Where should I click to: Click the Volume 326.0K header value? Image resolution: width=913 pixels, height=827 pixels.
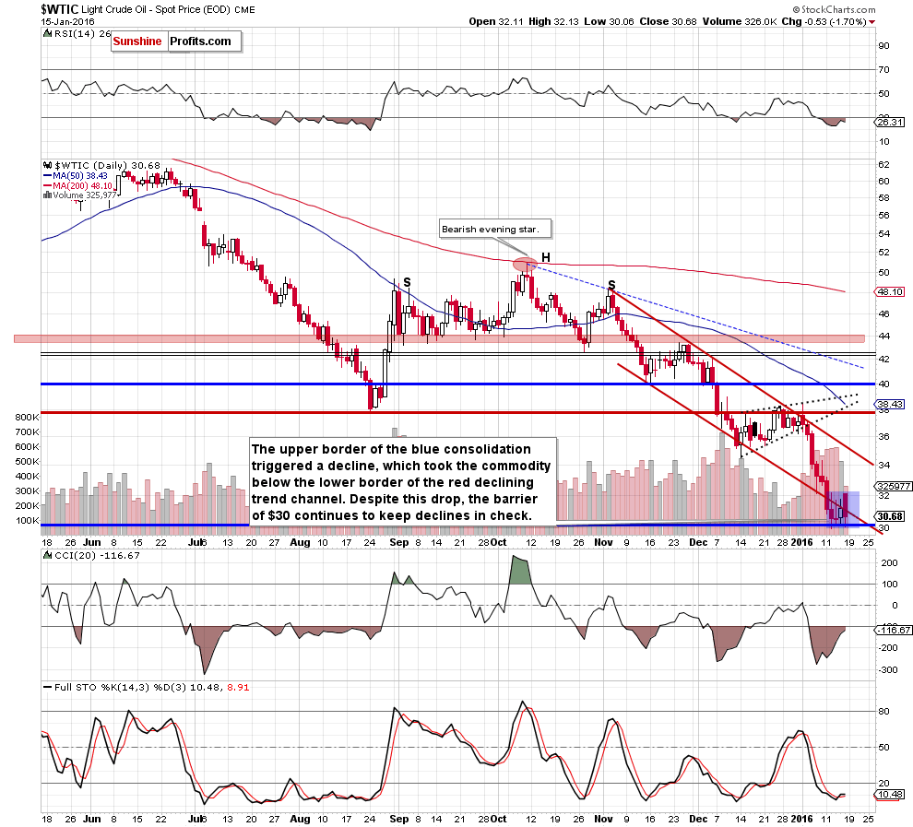pyautogui.click(x=739, y=21)
